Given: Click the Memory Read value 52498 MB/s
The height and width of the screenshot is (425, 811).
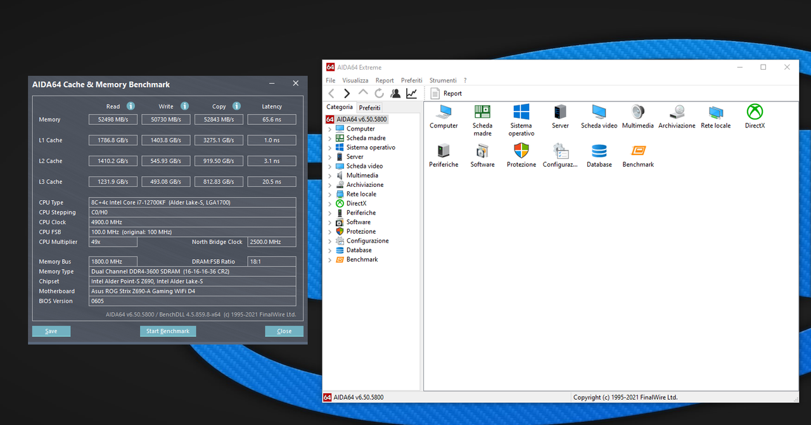Looking at the screenshot, I should pyautogui.click(x=113, y=120).
